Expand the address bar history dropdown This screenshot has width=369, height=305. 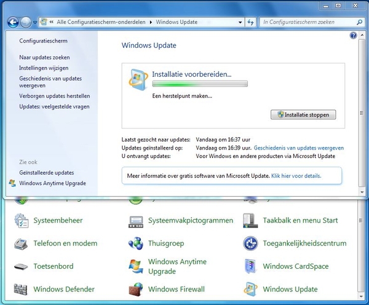pyautogui.click(x=240, y=22)
